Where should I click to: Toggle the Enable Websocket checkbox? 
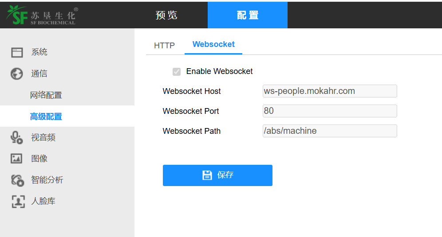177,72
